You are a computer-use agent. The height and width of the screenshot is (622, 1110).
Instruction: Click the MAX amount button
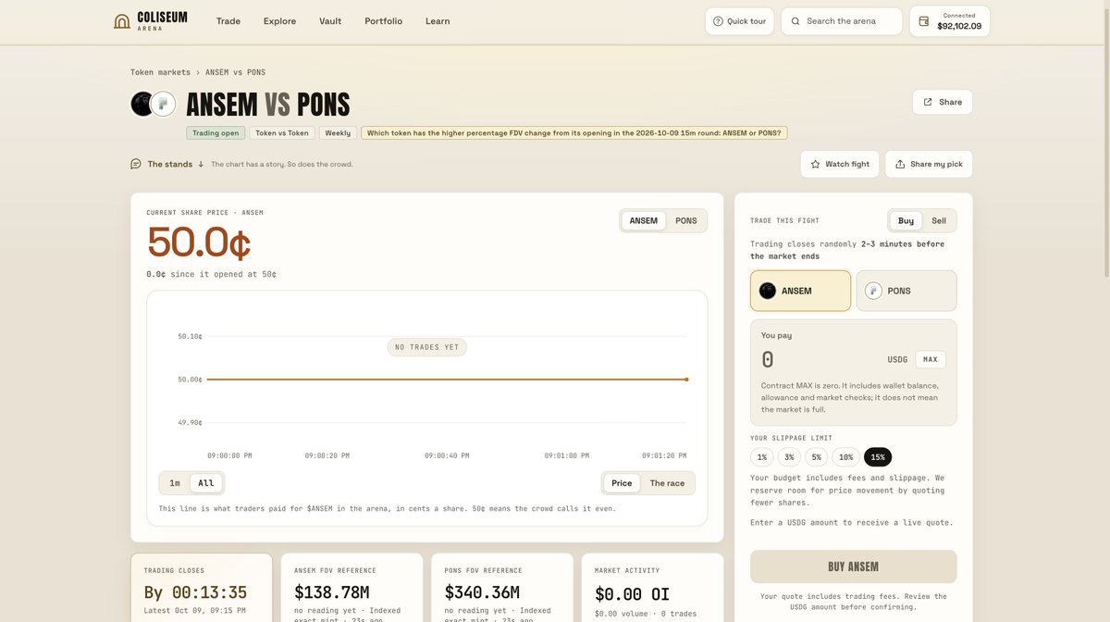931,360
